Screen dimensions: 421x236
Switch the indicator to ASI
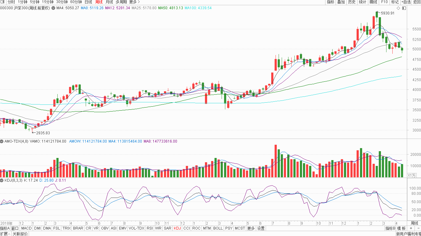114,228
